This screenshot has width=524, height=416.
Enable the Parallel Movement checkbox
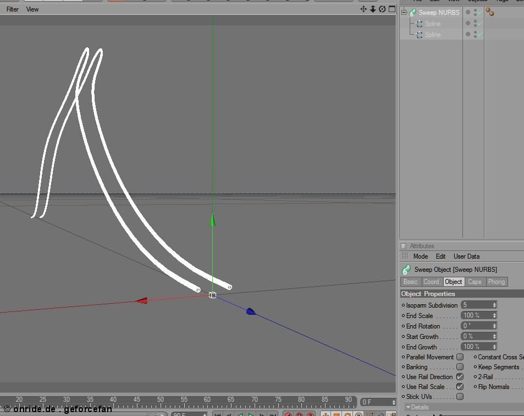460,357
